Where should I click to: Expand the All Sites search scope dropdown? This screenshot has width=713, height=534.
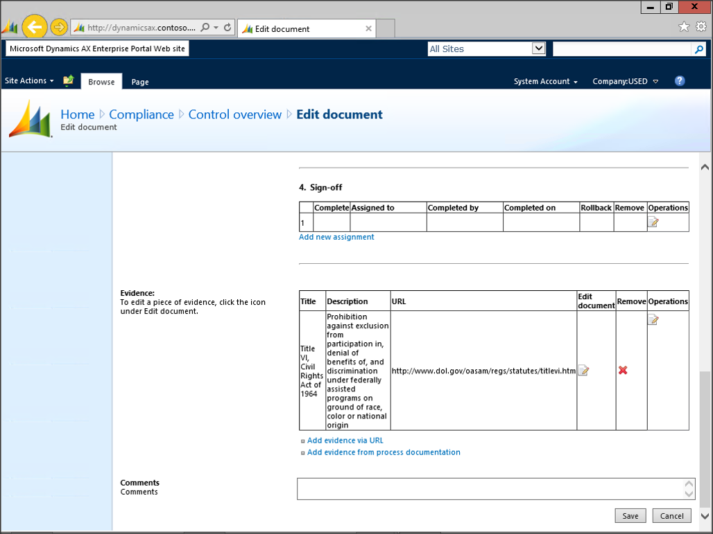click(x=538, y=48)
